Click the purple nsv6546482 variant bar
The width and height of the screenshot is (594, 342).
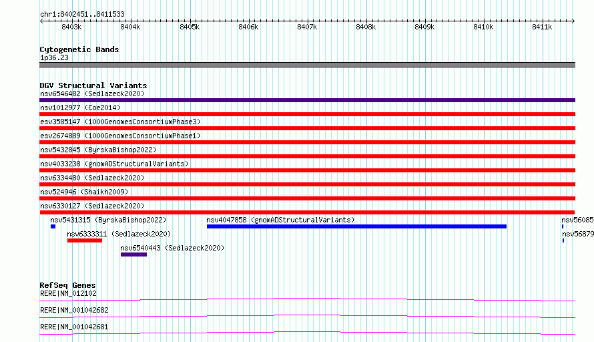[307, 100]
